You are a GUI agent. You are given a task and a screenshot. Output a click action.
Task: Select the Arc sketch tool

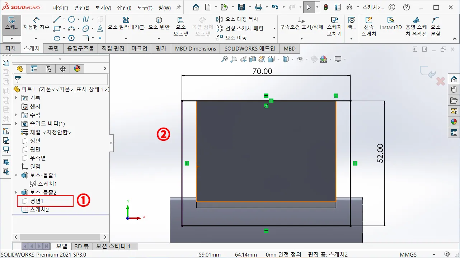pos(71,29)
